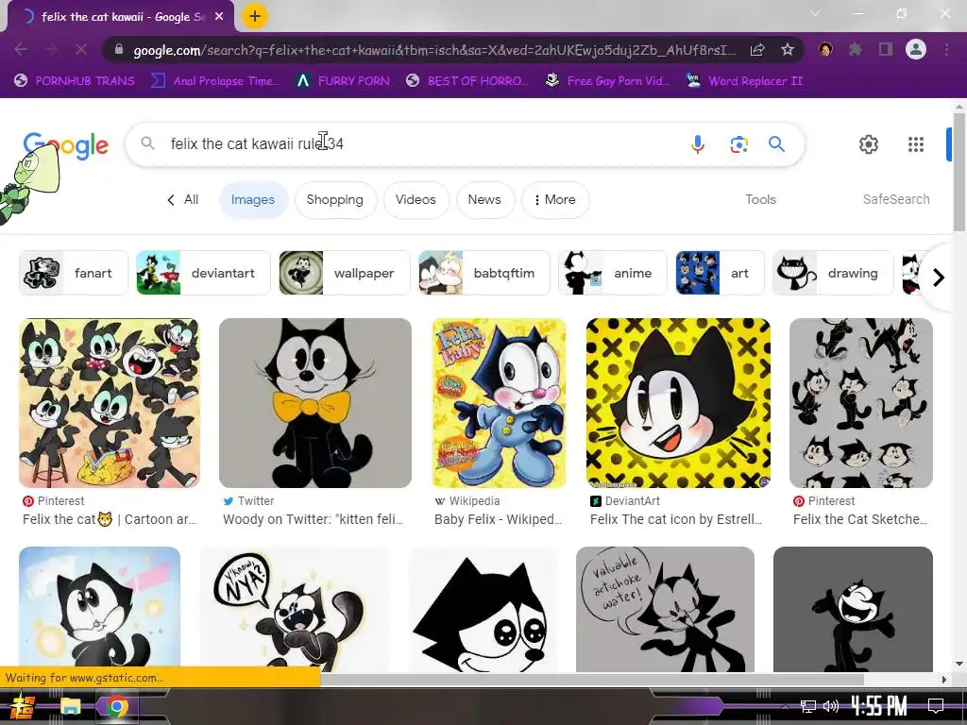Open Pinterest Felix the cat cartoon image
Image resolution: width=967 pixels, height=725 pixels.
pos(110,403)
